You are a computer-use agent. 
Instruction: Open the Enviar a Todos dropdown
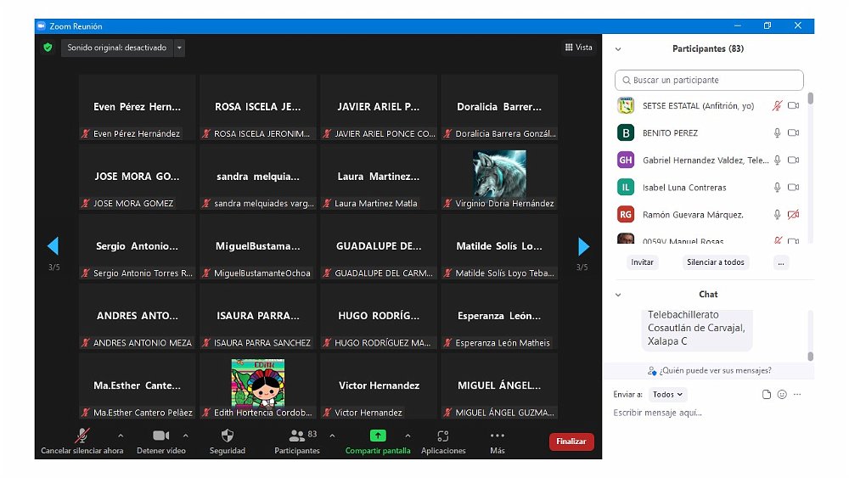668,395
